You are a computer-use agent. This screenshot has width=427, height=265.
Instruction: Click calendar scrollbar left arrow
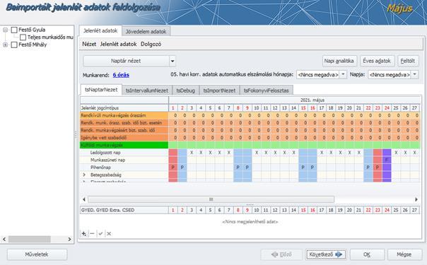click(84, 199)
